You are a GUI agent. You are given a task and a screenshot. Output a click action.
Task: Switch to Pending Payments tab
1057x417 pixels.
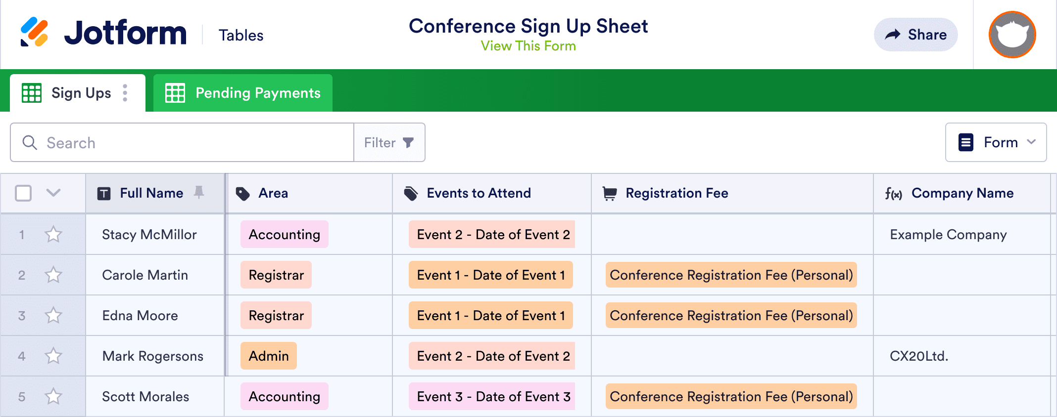click(242, 93)
